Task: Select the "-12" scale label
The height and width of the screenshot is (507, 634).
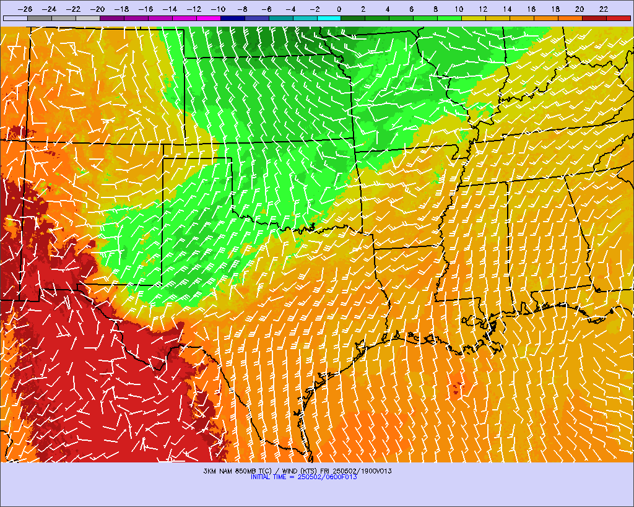Action: click(x=194, y=9)
